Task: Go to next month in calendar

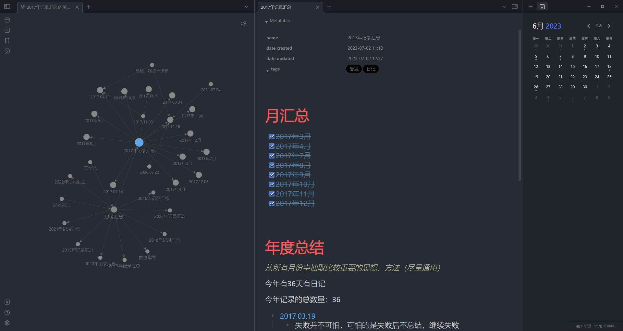Action: pos(609,26)
